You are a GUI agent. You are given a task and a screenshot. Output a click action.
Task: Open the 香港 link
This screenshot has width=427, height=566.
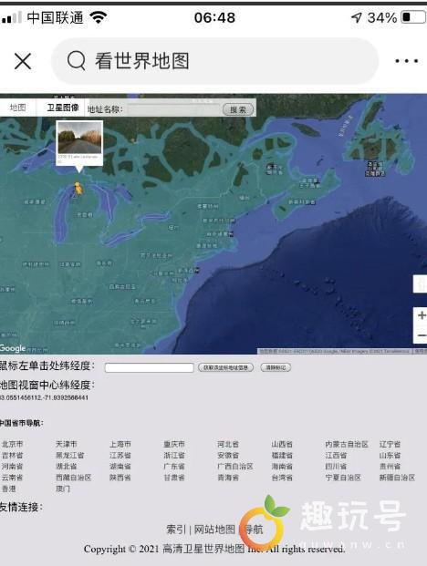(9, 489)
